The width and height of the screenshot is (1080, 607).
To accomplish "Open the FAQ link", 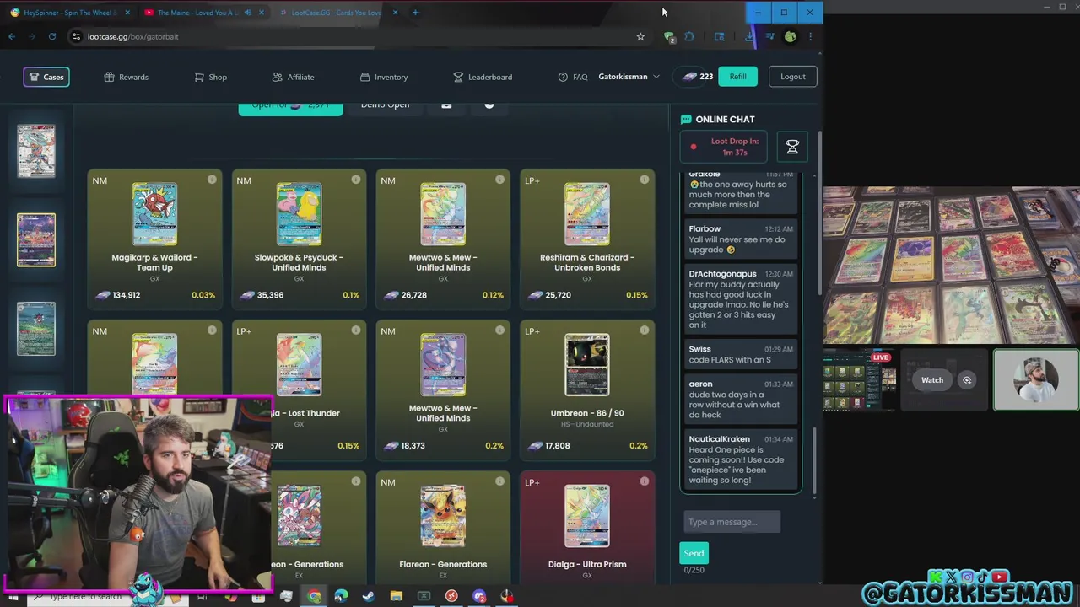I will [x=573, y=77].
